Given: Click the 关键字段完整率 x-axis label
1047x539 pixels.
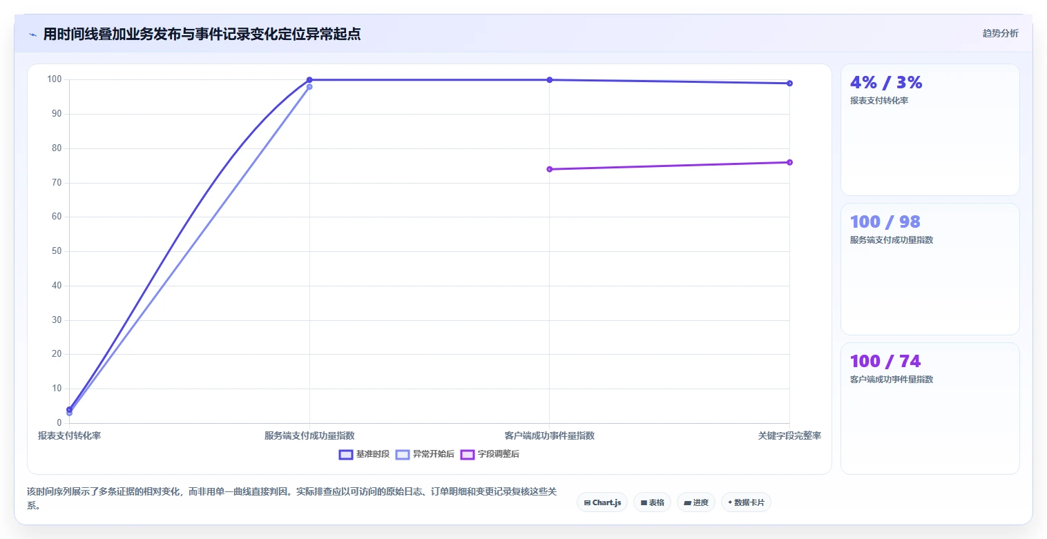Looking at the screenshot, I should (789, 435).
